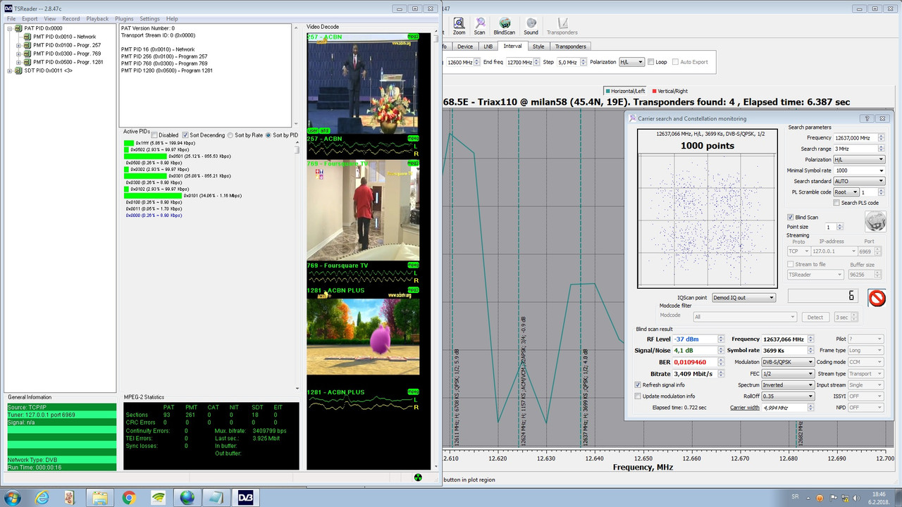Click the DVB app icon in taskbar
This screenshot has height=507, width=902.
click(245, 497)
